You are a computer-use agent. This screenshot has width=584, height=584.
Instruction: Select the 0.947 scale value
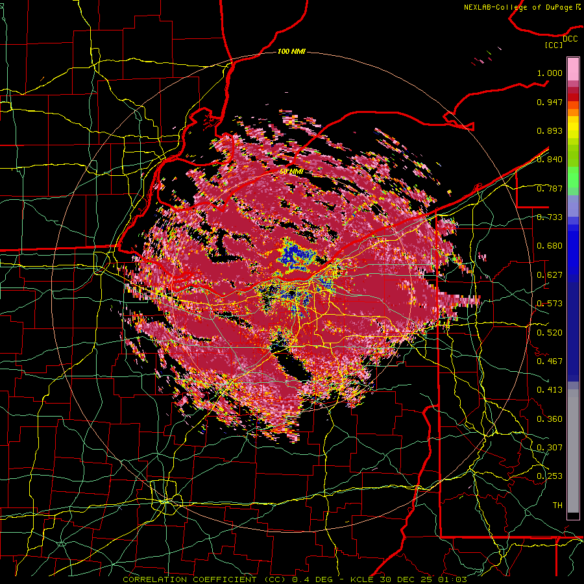click(550, 102)
